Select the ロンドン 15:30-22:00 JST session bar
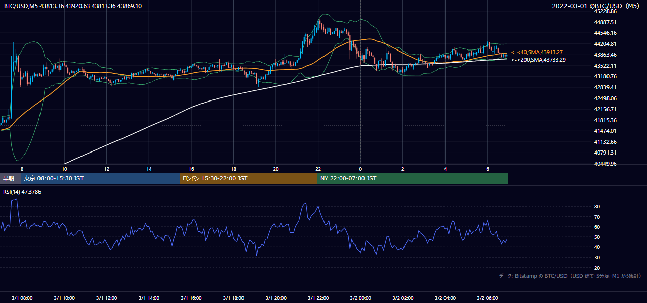The height and width of the screenshot is (303, 647). tap(249, 178)
